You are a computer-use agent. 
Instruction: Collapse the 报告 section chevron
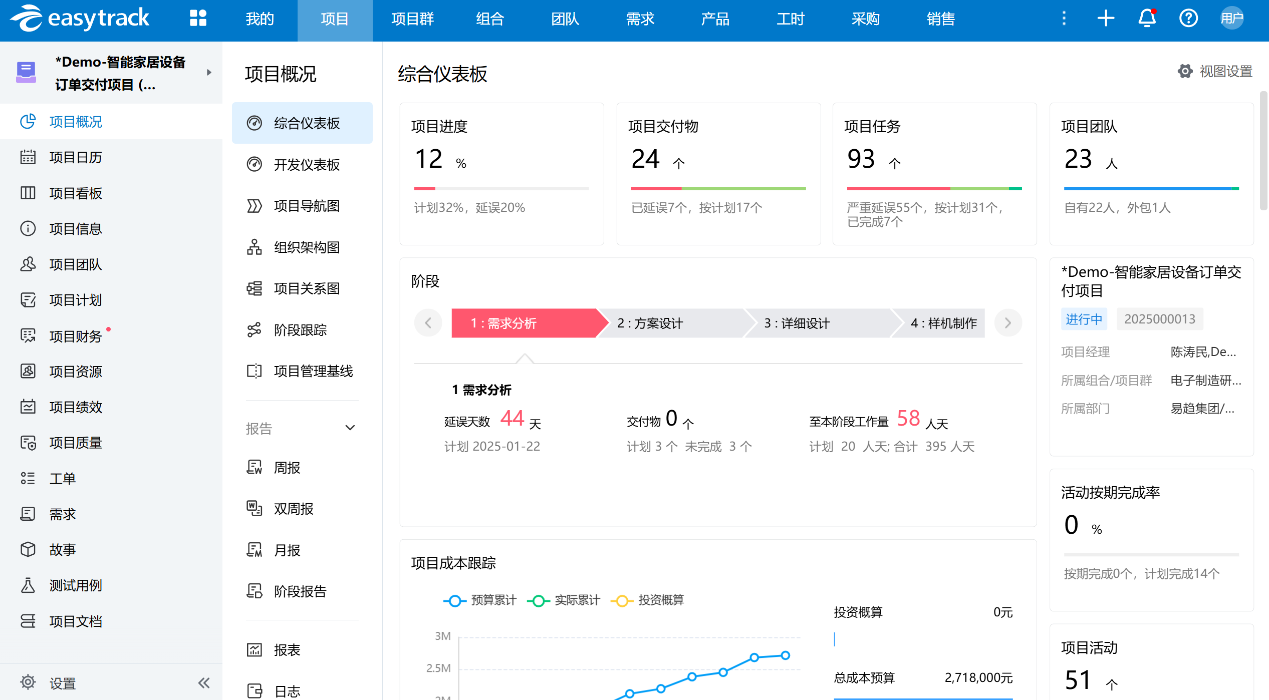point(350,428)
